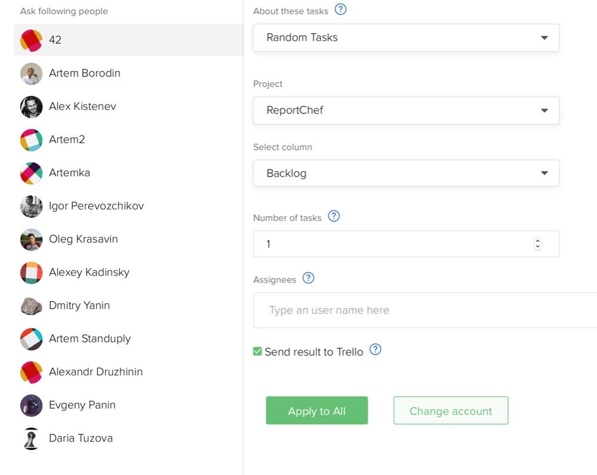Select Igor Perevozchikov's name
Image resolution: width=597 pixels, height=475 pixels.
[x=96, y=206]
